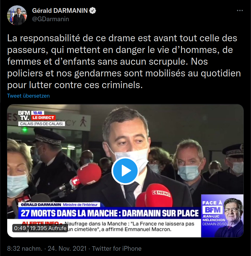Click the 24. Nov. 2021 date

tap(67, 248)
